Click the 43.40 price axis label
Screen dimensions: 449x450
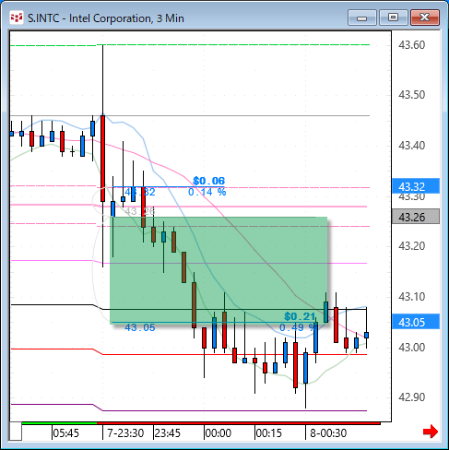412,145
